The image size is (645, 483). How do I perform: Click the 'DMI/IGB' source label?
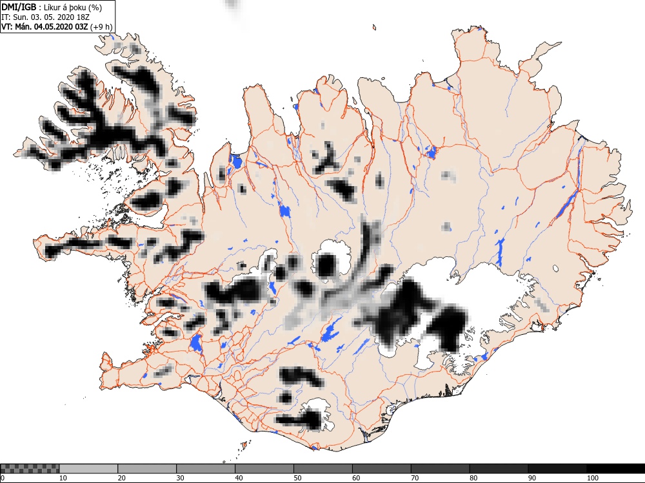(x=19, y=7)
